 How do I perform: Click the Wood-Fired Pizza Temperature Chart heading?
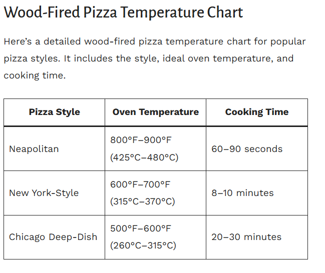click(x=123, y=12)
